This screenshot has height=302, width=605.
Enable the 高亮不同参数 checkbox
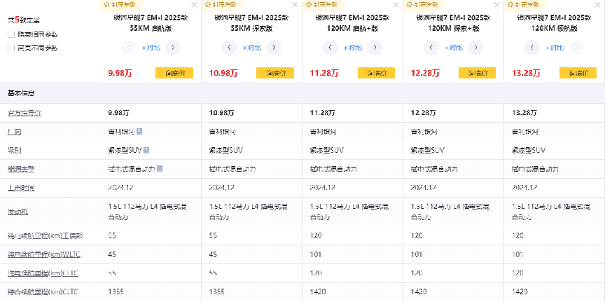pos(11,48)
